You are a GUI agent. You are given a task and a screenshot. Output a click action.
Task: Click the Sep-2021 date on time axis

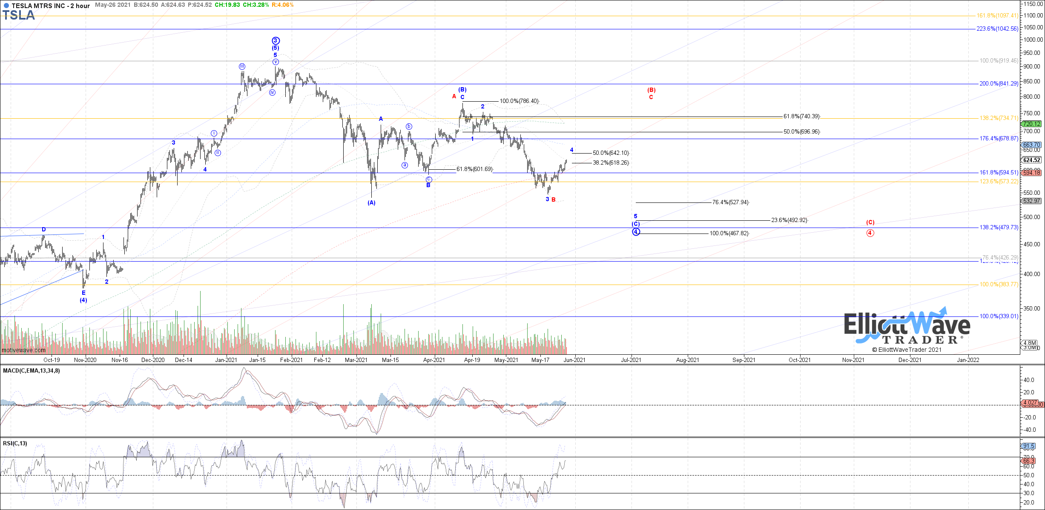click(744, 360)
